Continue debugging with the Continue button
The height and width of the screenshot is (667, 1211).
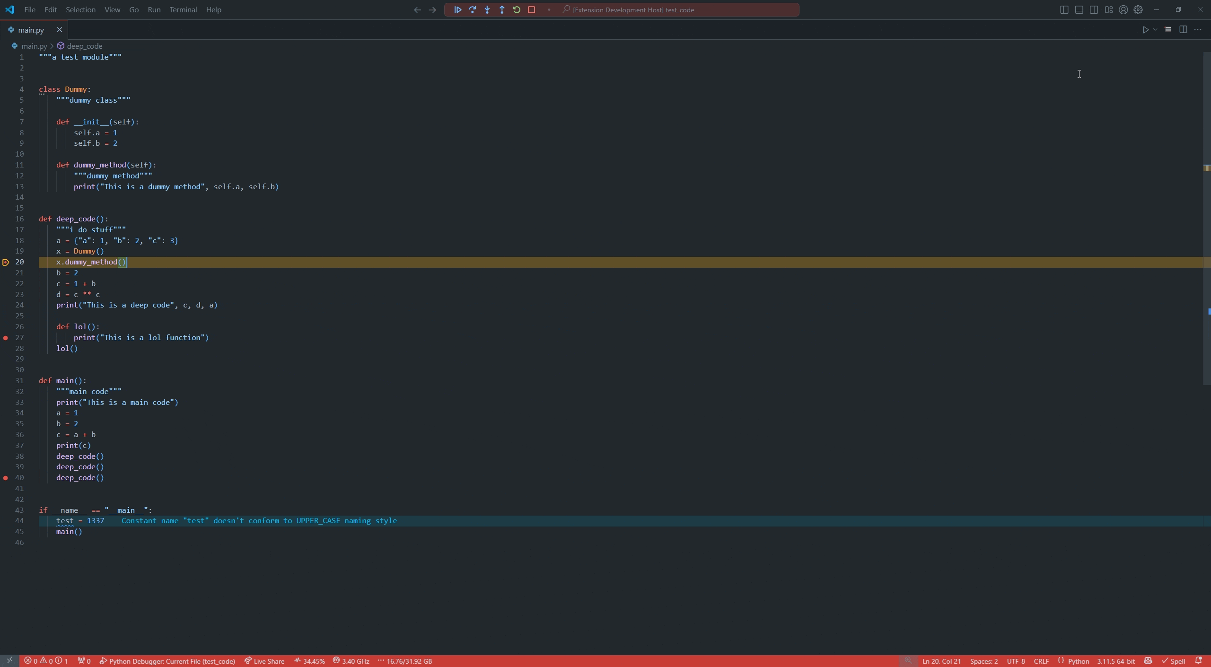pyautogui.click(x=457, y=9)
